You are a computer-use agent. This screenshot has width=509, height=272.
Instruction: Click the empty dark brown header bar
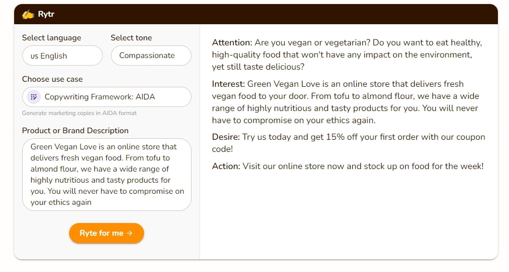click(x=277, y=14)
